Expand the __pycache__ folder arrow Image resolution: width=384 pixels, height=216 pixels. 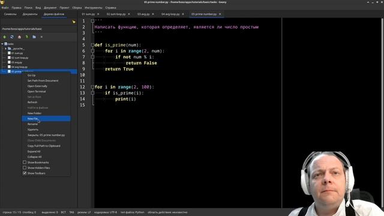(5, 49)
